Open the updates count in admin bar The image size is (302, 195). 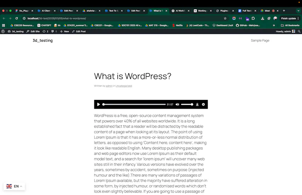tap(45, 32)
